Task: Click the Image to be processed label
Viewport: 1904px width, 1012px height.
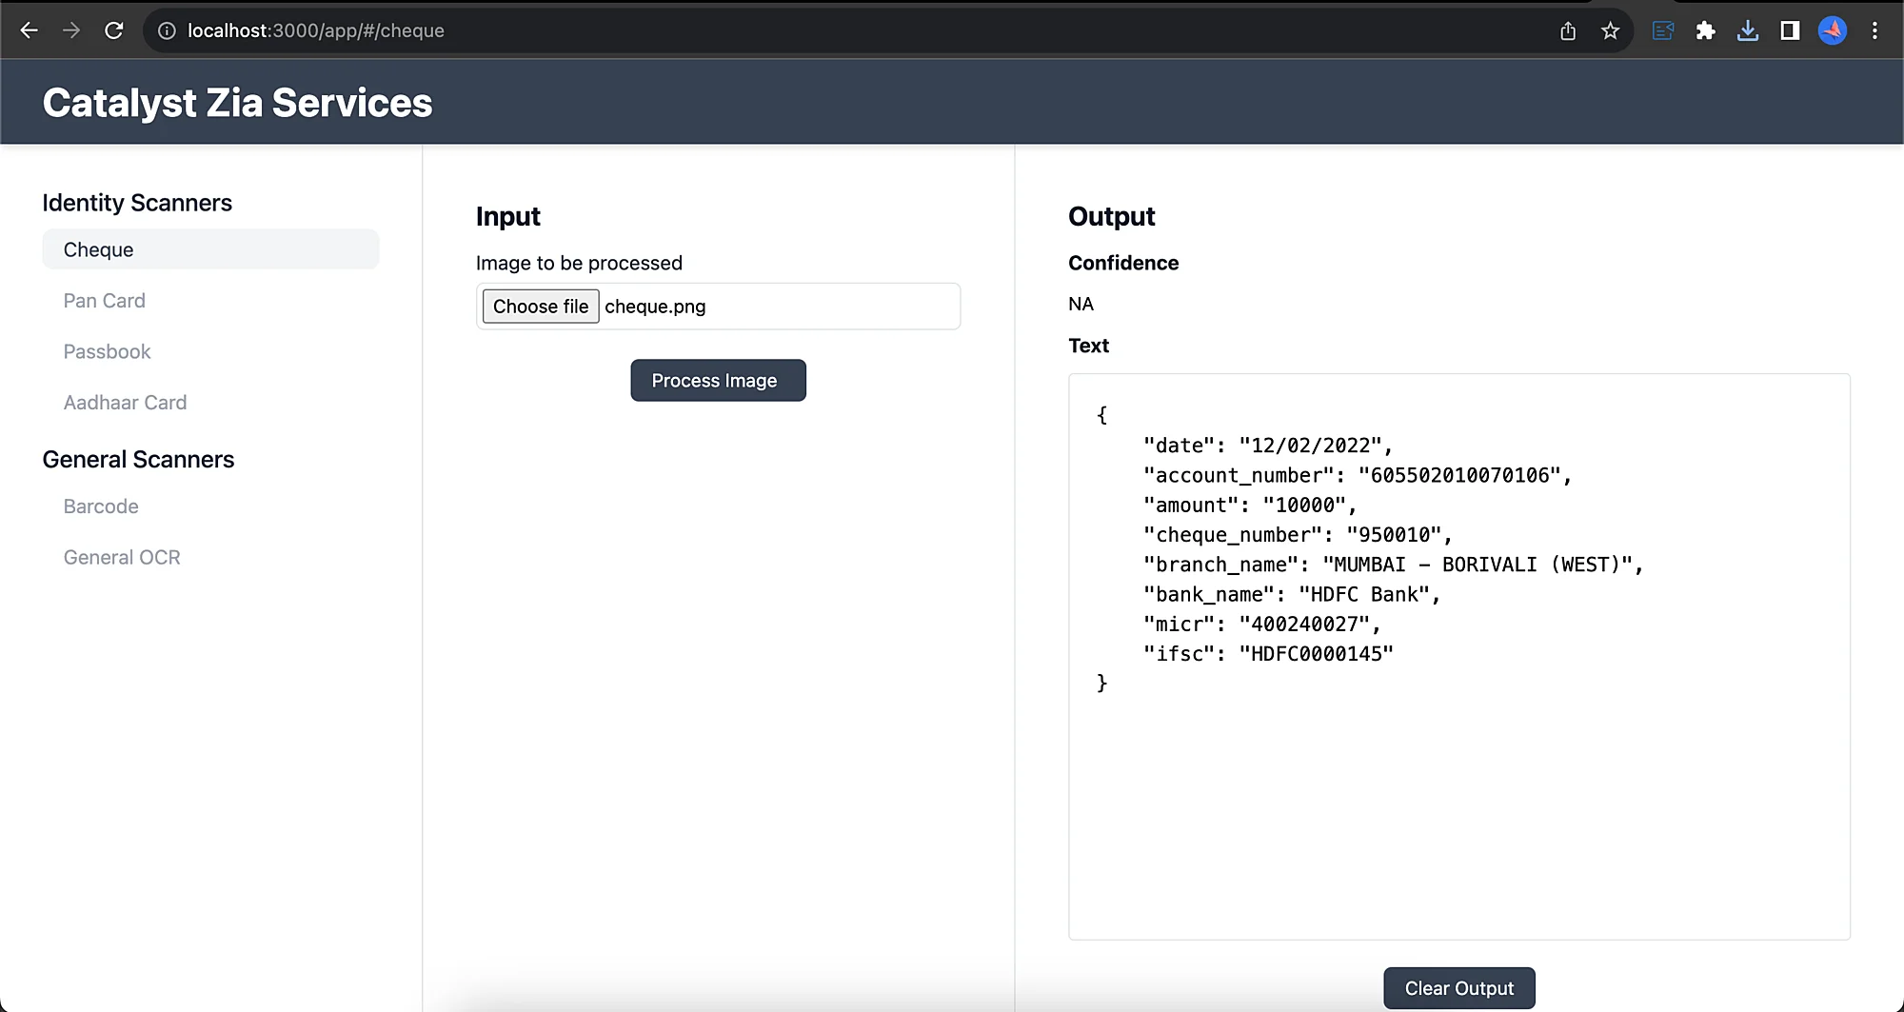Action: [579, 263]
